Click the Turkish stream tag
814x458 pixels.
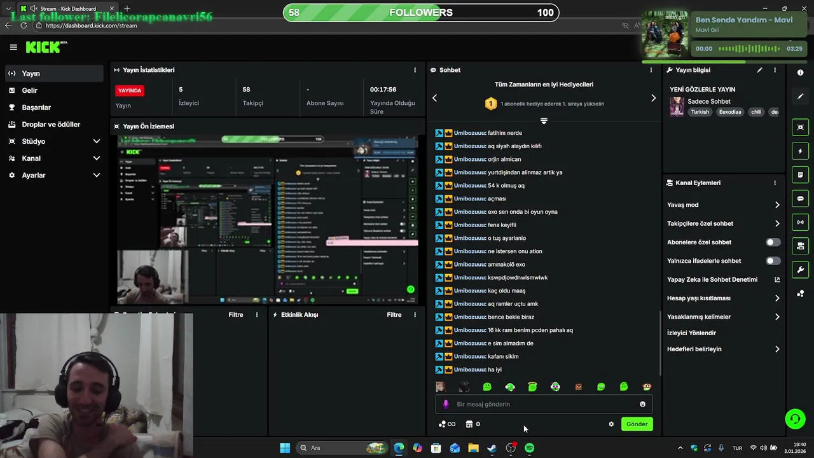pyautogui.click(x=700, y=112)
